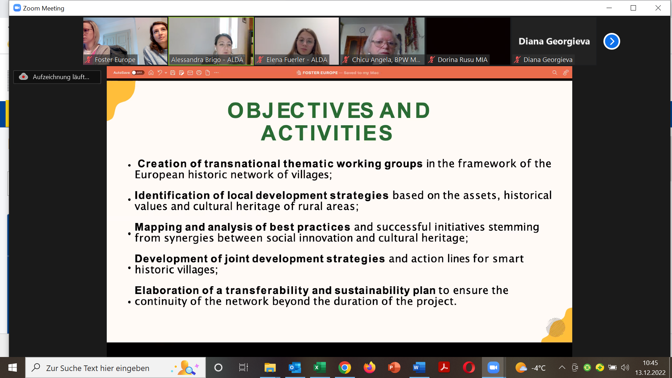This screenshot has width=672, height=378.
Task: Expand hidden icons in the system tray
Action: point(562,368)
